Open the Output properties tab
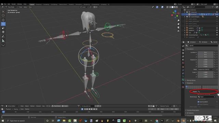 coord(183,53)
